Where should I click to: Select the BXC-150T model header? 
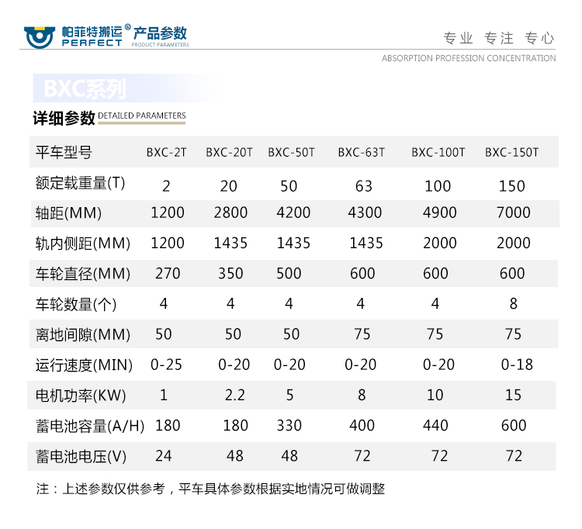point(511,152)
